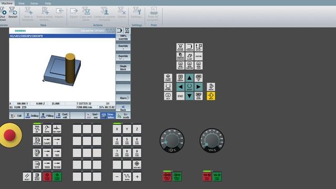Click the Alarm softkey
336x189 pixels.
tap(123, 98)
